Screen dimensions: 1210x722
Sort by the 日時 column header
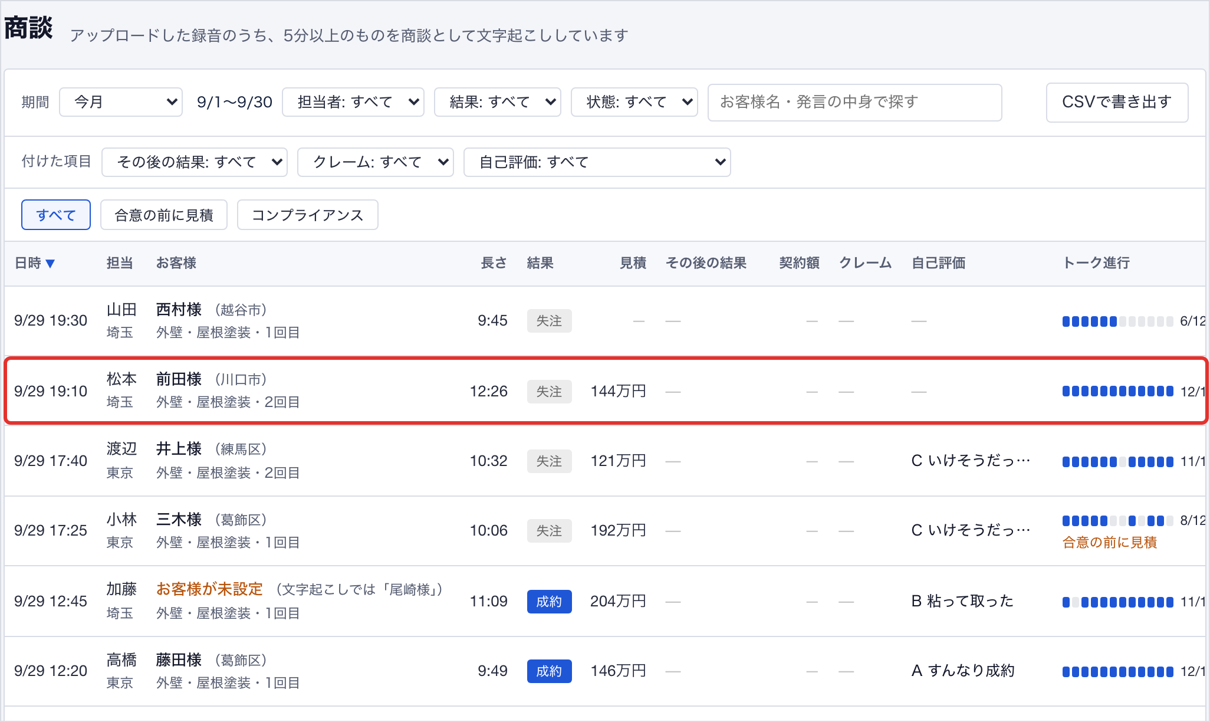tap(35, 263)
